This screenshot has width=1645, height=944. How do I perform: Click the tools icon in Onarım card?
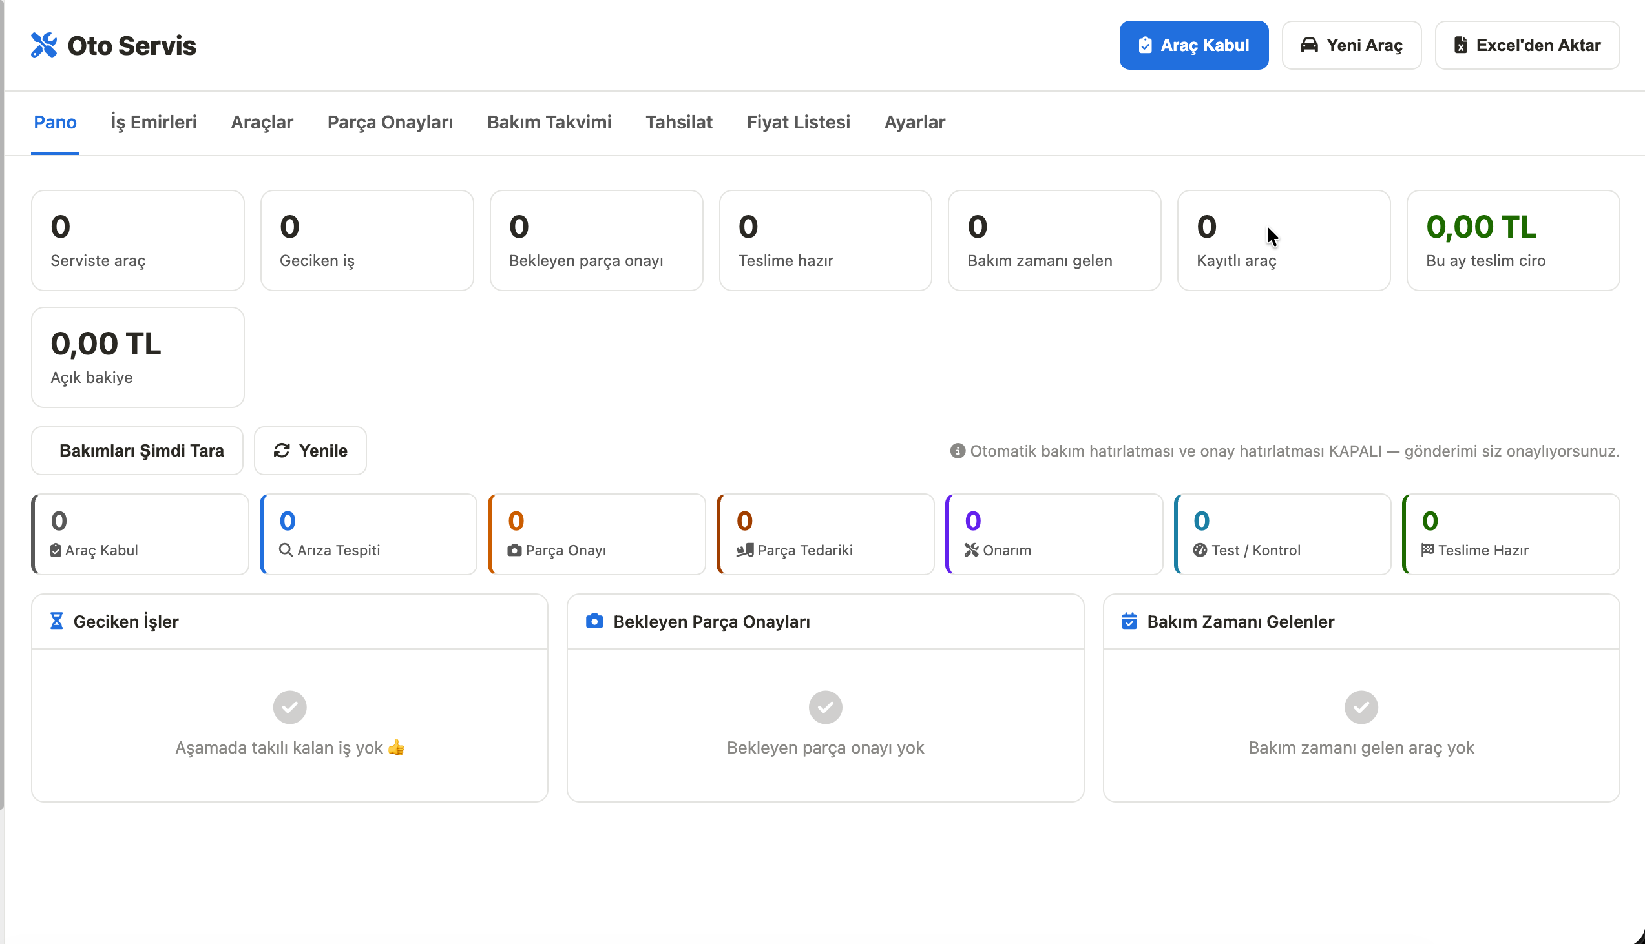pyautogui.click(x=971, y=549)
